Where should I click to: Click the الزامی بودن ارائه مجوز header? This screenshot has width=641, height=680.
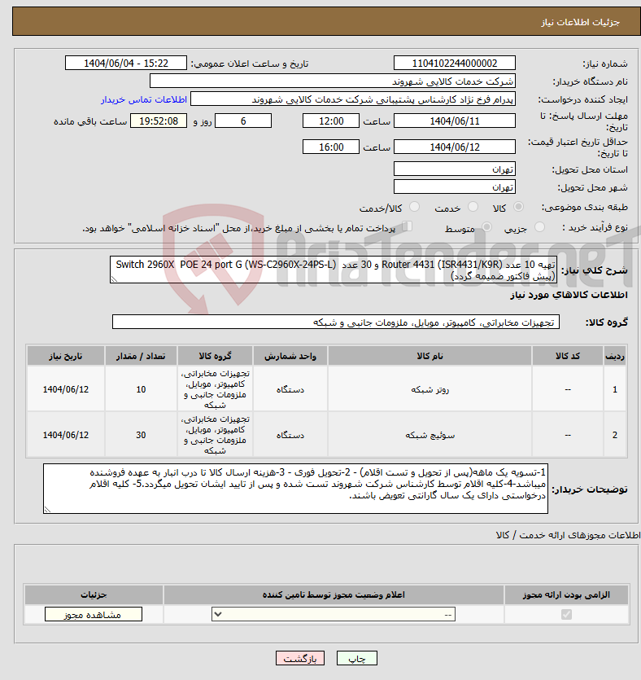[x=566, y=594]
